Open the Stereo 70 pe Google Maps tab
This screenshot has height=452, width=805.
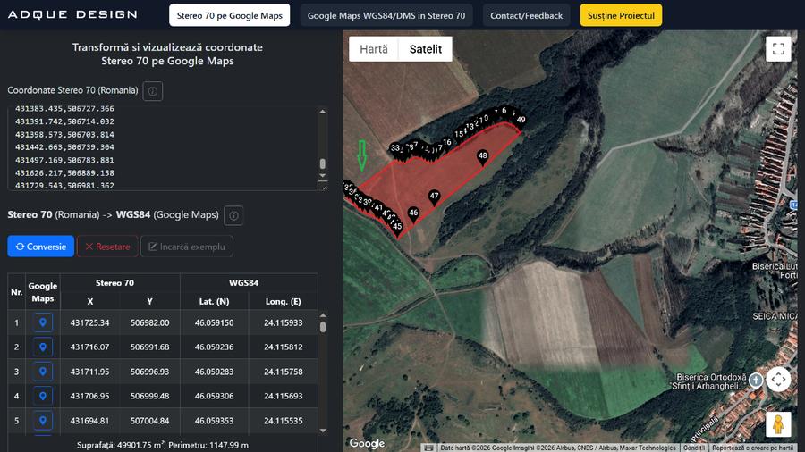(x=229, y=15)
